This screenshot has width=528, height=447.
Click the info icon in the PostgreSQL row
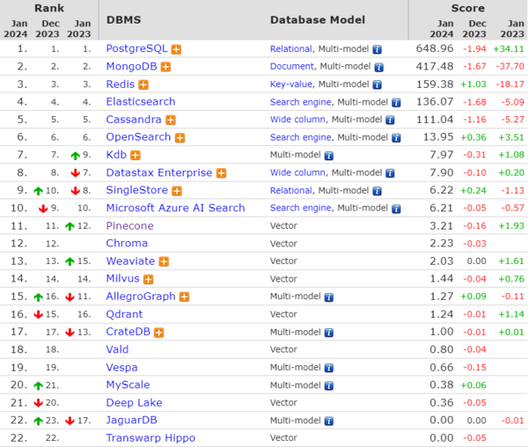378,49
